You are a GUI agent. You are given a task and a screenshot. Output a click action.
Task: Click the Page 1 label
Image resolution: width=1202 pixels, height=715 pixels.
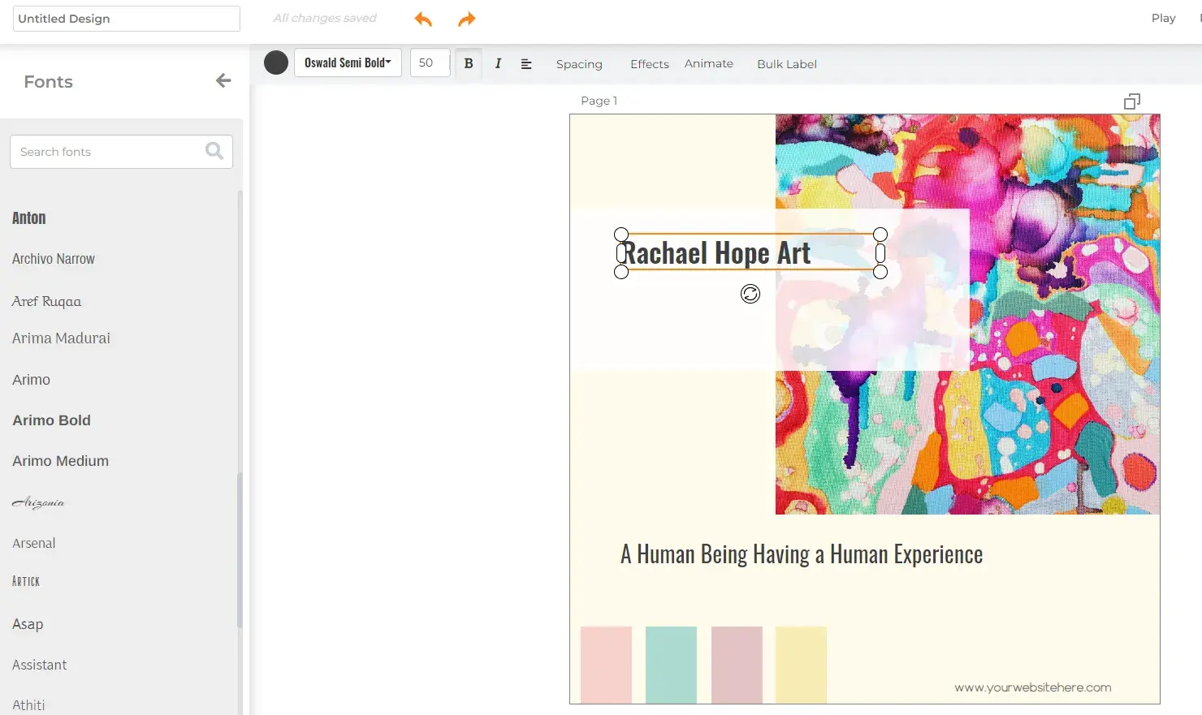[599, 101]
